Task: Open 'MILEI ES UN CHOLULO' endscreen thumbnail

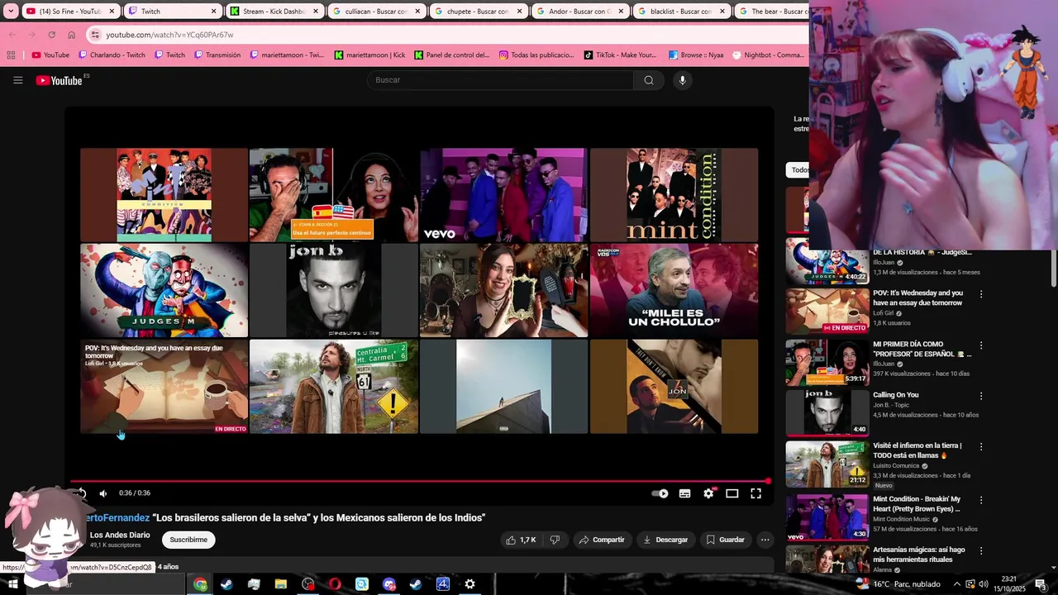Action: [674, 291]
